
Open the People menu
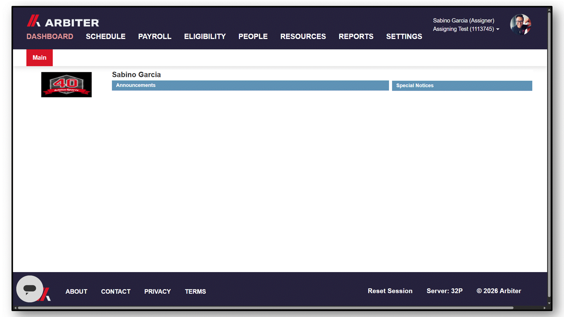click(253, 36)
